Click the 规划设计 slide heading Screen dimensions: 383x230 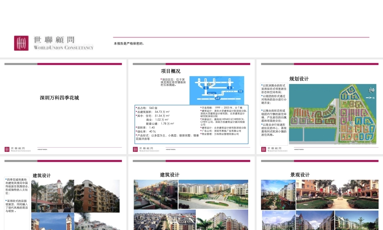[x=299, y=79]
